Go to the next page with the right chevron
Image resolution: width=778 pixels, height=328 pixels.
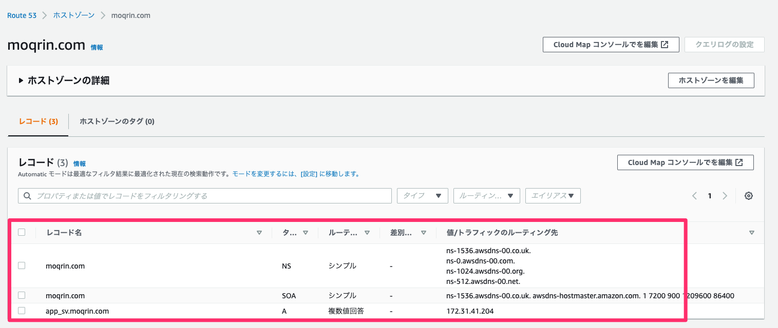tap(725, 196)
